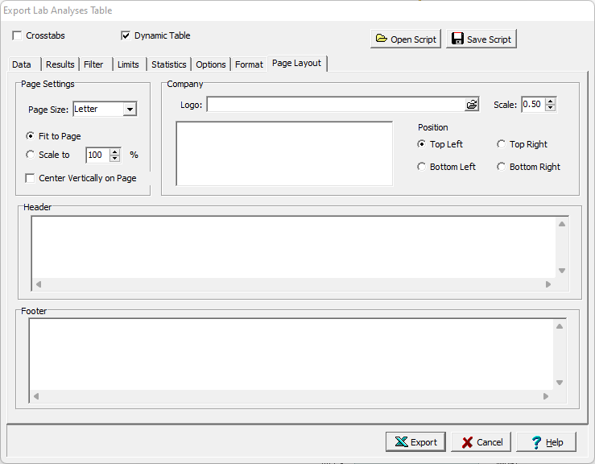Switch to the Statistics tab
This screenshot has width=595, height=464.
coord(168,64)
